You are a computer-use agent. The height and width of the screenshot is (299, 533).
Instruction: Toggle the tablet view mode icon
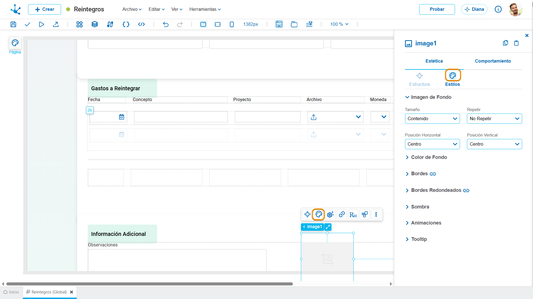pos(218,24)
